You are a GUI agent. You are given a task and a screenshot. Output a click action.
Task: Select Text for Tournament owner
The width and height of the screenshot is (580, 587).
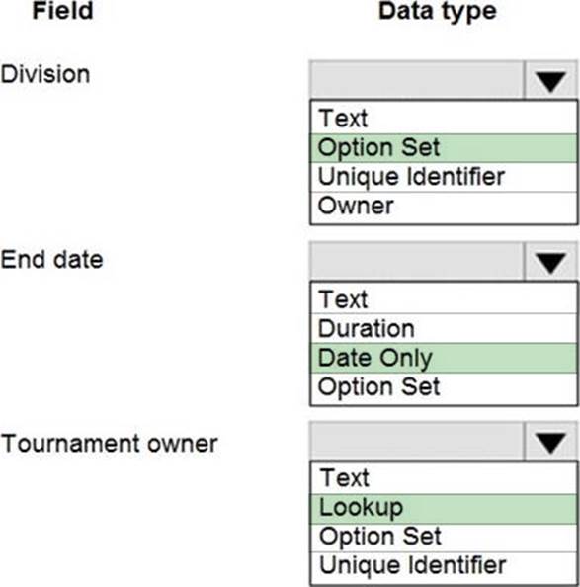[x=444, y=478]
